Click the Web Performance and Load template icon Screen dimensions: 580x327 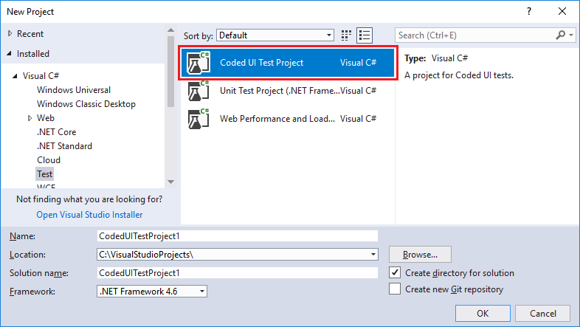click(196, 118)
